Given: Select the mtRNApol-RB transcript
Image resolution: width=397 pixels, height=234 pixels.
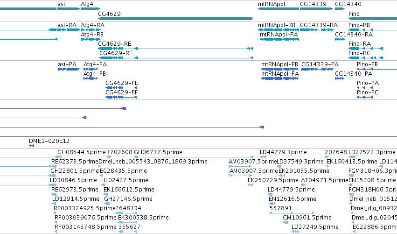Looking at the screenshot, I should 279,30.
